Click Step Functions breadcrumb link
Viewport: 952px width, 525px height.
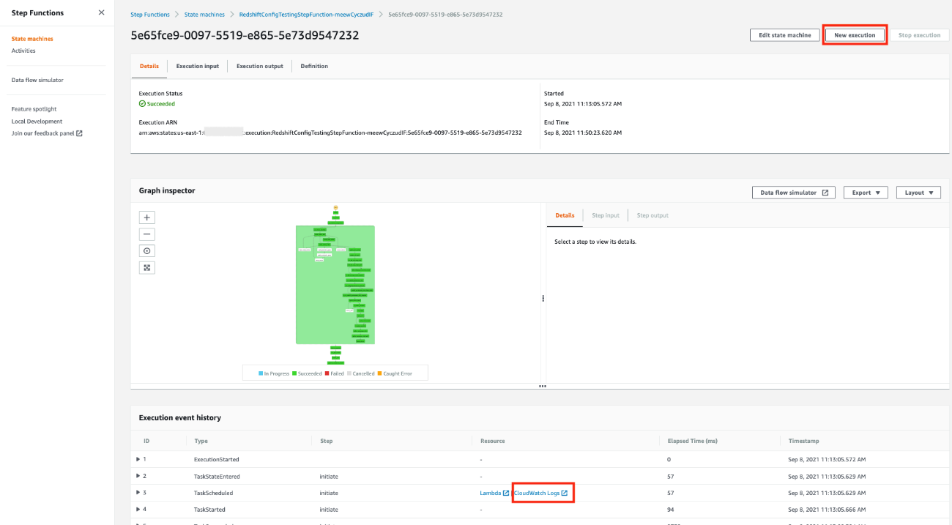pos(150,15)
